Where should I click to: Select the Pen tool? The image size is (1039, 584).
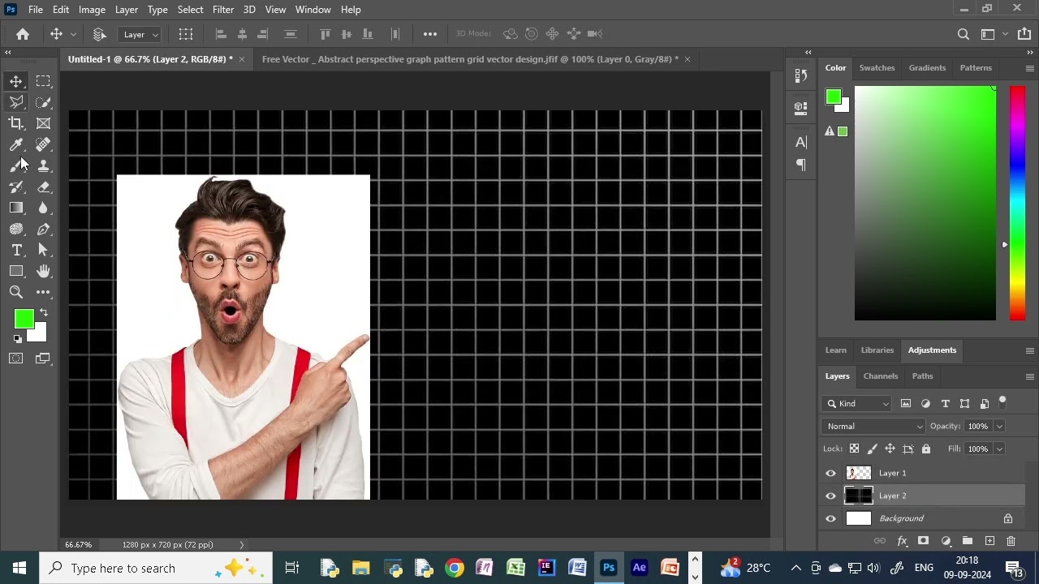click(44, 229)
